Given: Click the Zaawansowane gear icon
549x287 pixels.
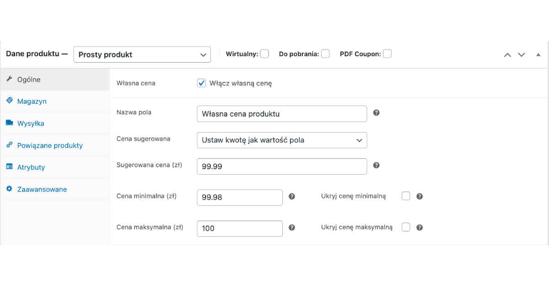Looking at the screenshot, I should pyautogui.click(x=9, y=189).
